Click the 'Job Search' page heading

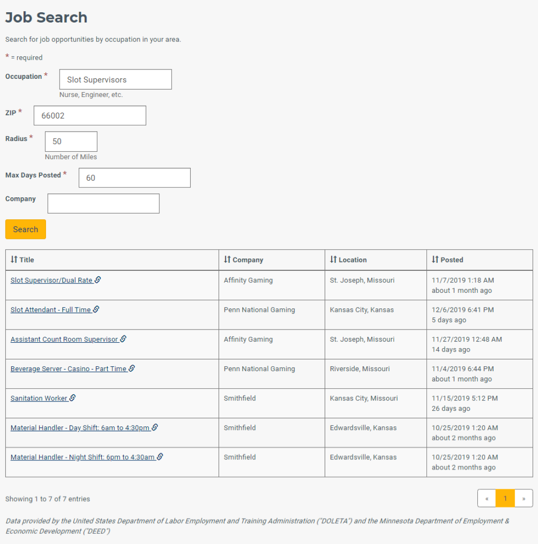[x=46, y=17]
